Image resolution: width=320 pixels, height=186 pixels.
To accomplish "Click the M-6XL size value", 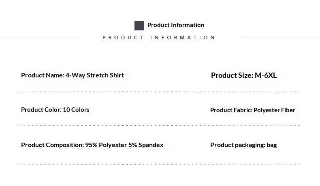I will tap(266, 75).
